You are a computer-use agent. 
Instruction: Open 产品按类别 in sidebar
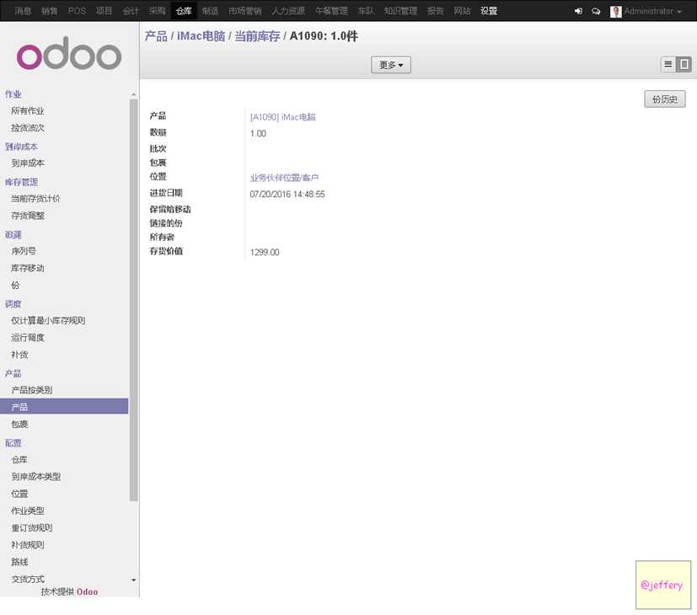click(31, 390)
